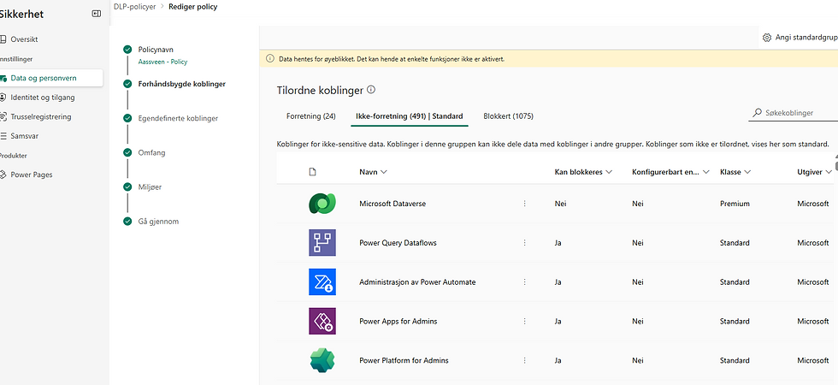Open more options for Power Platform for Admins
Screen dimensions: 838x385
524,360
